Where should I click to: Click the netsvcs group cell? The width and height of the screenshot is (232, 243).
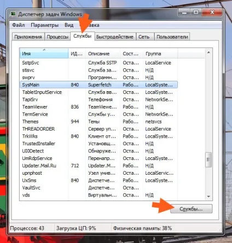coord(153,122)
